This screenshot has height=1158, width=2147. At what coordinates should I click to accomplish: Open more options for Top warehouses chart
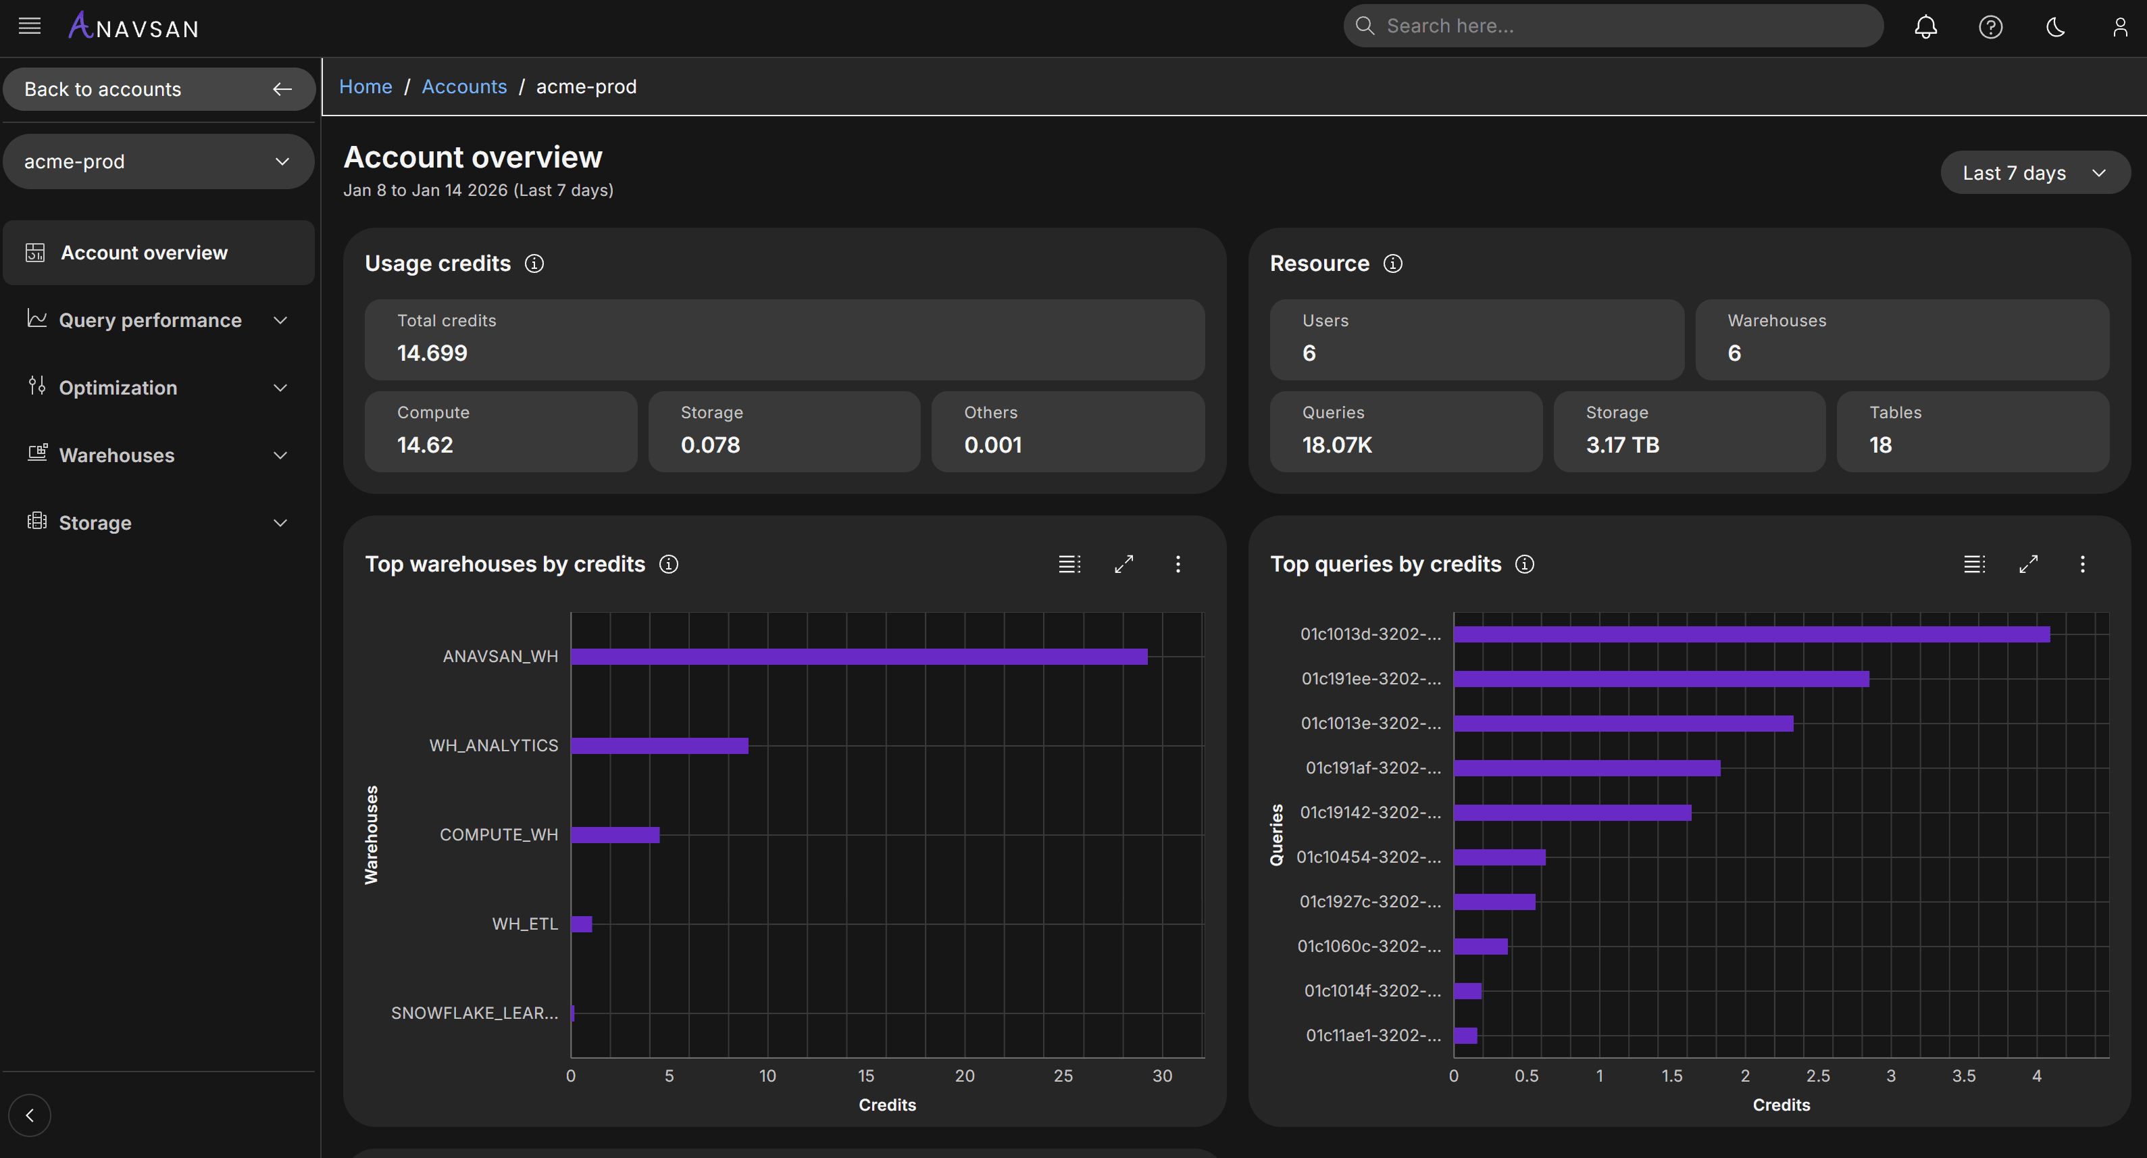click(1178, 564)
